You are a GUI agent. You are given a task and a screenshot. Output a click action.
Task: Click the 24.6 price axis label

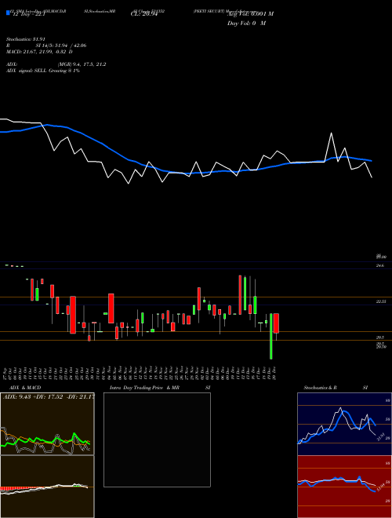tap(380, 265)
